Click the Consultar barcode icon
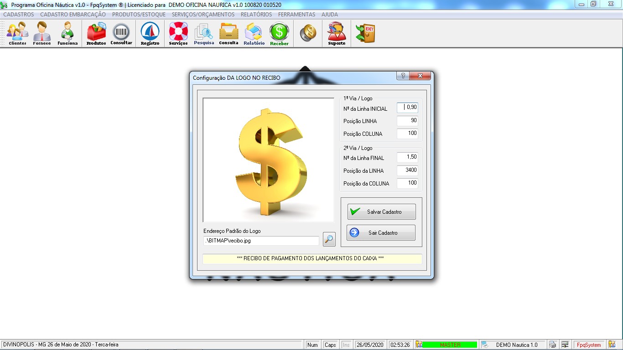 (x=121, y=34)
